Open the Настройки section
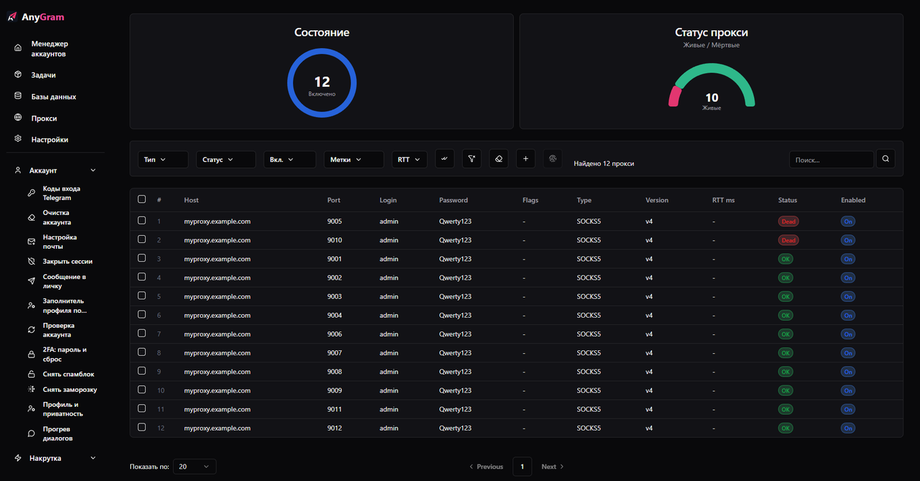920x481 pixels. coord(55,139)
